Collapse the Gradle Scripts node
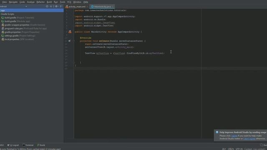 click(8, 14)
